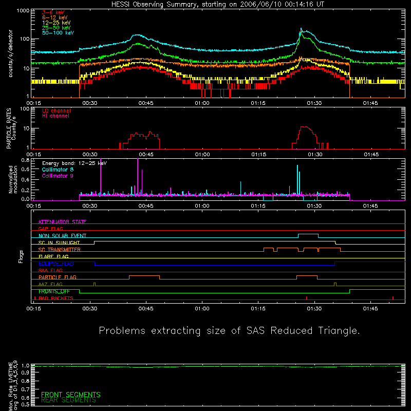Image resolution: width=411 pixels, height=411 pixels.
Task: Click the HI channel legend label
Action: [x=55, y=116]
